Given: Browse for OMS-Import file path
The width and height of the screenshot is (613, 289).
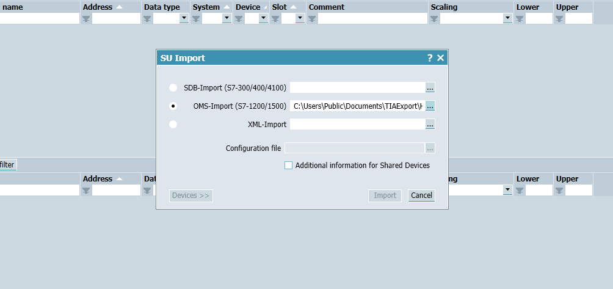Looking at the screenshot, I should [430, 106].
